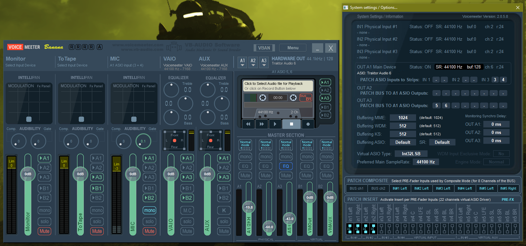Toggle PRE-FX in Patch Insert
The image size is (526, 246).
[x=508, y=199]
